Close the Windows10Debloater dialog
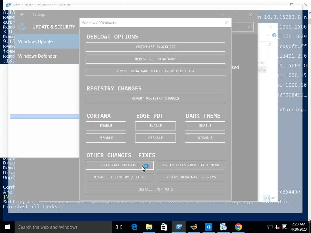 point(227,22)
